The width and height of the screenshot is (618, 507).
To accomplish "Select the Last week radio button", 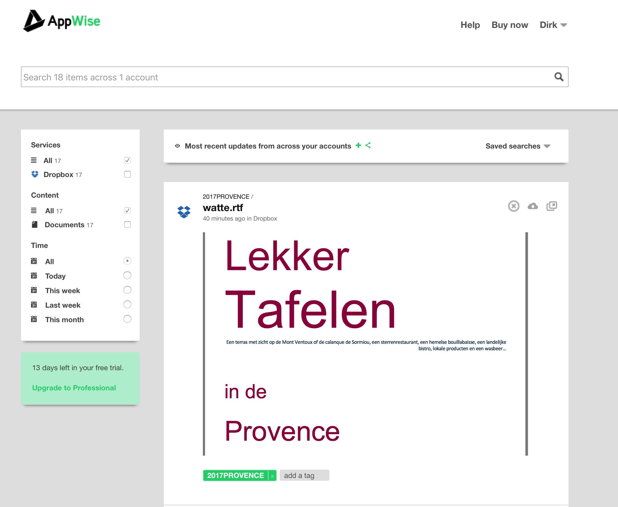I will [x=127, y=305].
